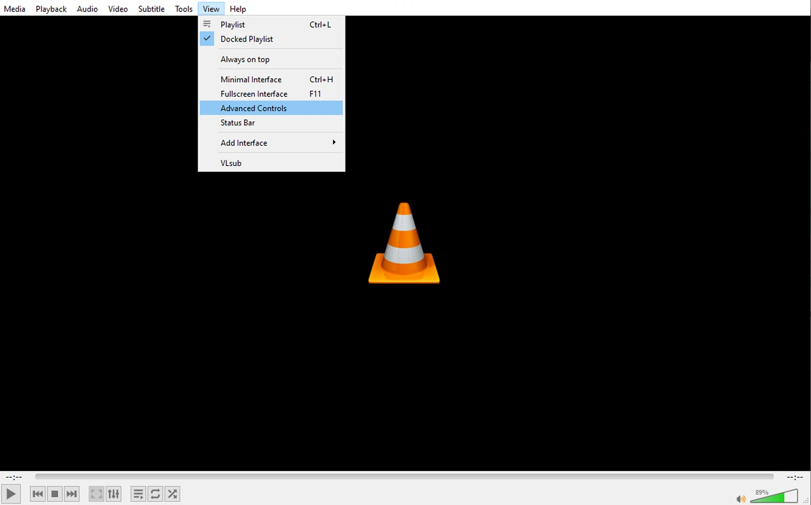Open the Tools menu
Screen dimensions: 811x505
click(184, 9)
